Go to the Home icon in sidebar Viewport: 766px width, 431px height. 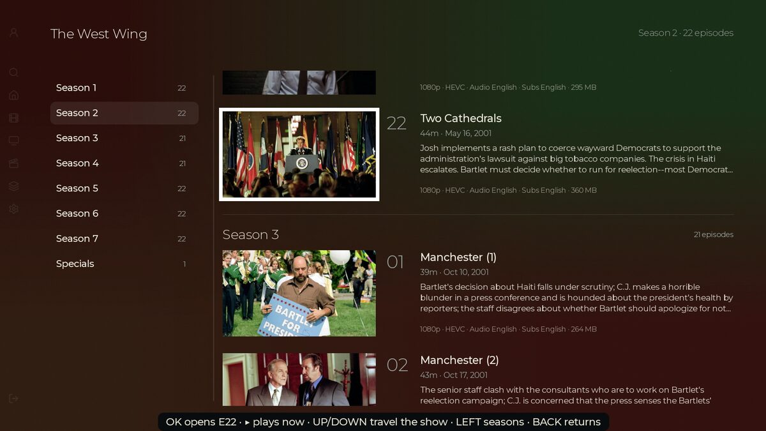point(14,95)
